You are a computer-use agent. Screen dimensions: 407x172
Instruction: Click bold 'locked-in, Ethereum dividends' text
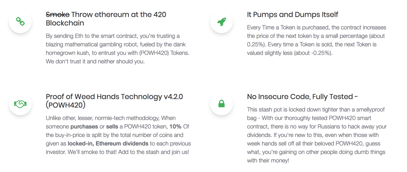click(108, 143)
